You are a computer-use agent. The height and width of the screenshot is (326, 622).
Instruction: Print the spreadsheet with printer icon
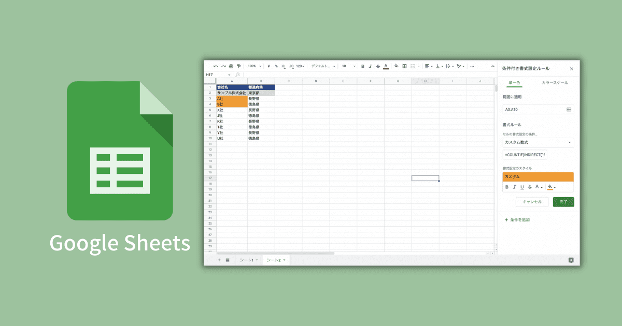[x=231, y=66]
